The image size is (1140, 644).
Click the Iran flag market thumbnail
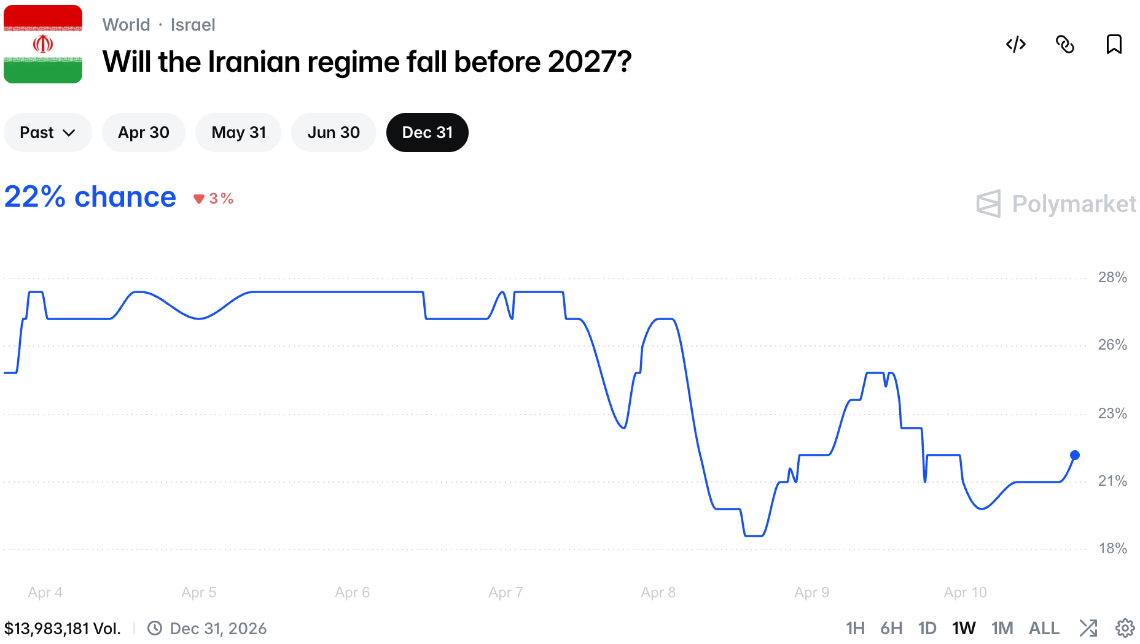(43, 44)
